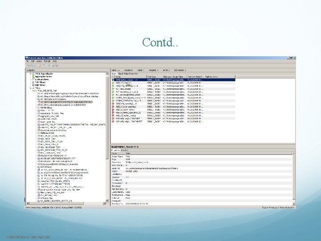The height and width of the screenshot is (241, 321).
Task: Select Aggregate_view_test in the Navigator tree
Action: [49, 116]
